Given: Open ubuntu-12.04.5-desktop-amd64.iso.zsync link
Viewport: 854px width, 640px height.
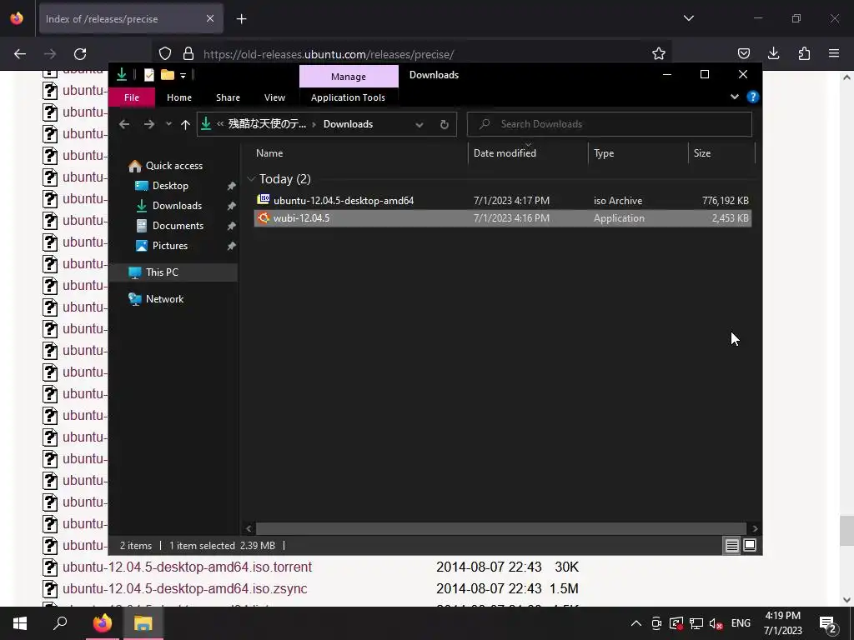Looking at the screenshot, I should tap(184, 589).
